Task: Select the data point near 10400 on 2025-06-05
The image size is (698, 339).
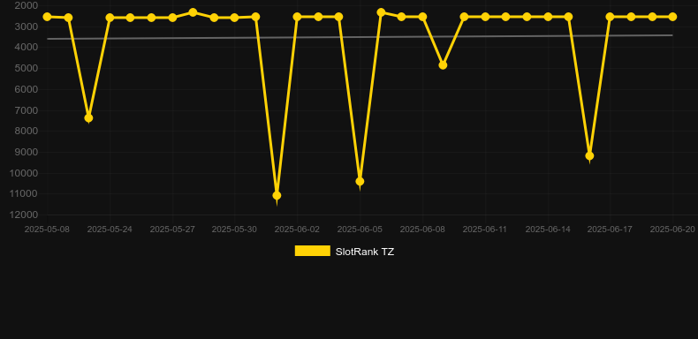Action: pos(360,181)
